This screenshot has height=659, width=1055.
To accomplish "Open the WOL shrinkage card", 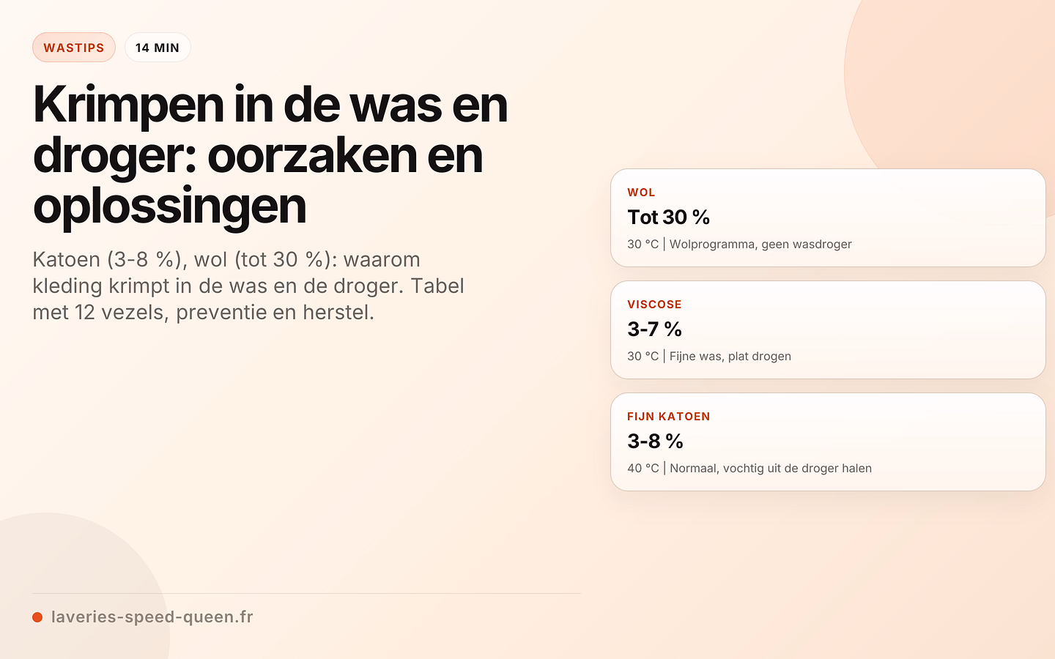I will 828,218.
